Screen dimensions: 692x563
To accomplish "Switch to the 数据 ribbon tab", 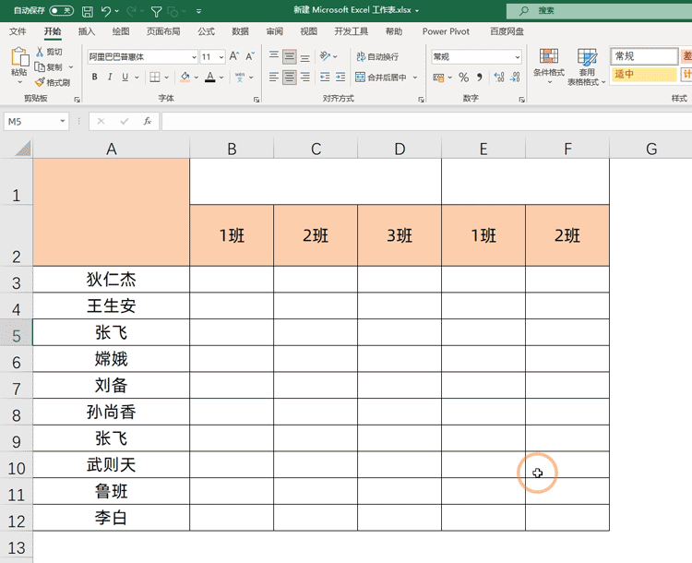I will coord(240,31).
